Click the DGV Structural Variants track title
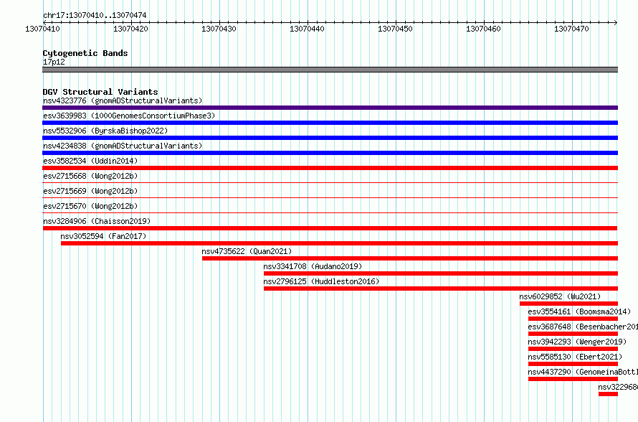Image resolution: width=638 pixels, height=422 pixels. (x=100, y=92)
